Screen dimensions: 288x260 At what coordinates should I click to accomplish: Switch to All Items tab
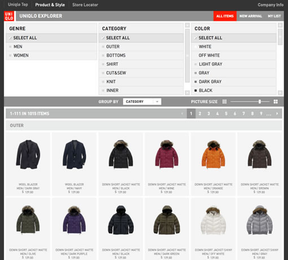[225, 16]
